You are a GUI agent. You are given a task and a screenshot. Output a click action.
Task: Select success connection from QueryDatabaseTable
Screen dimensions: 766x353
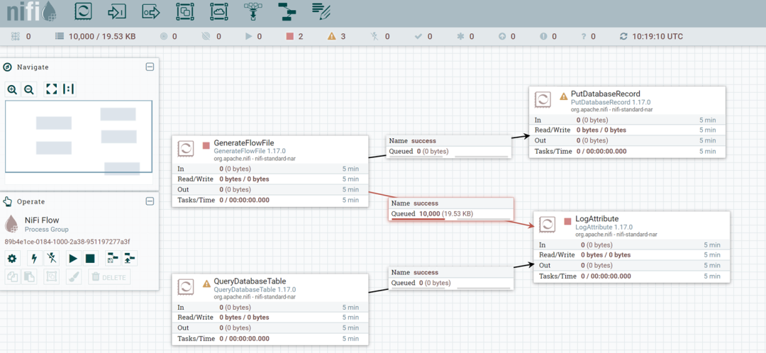(x=451, y=278)
